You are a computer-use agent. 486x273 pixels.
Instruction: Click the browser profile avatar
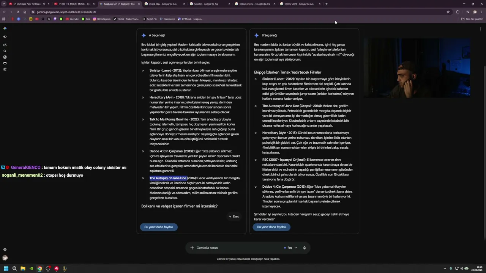click(x=475, y=12)
